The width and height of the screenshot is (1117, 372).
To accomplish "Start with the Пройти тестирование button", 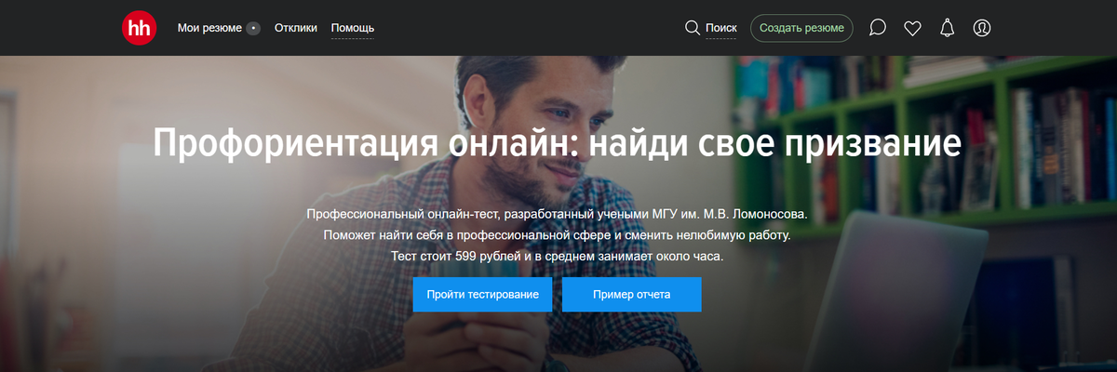I will tap(482, 294).
